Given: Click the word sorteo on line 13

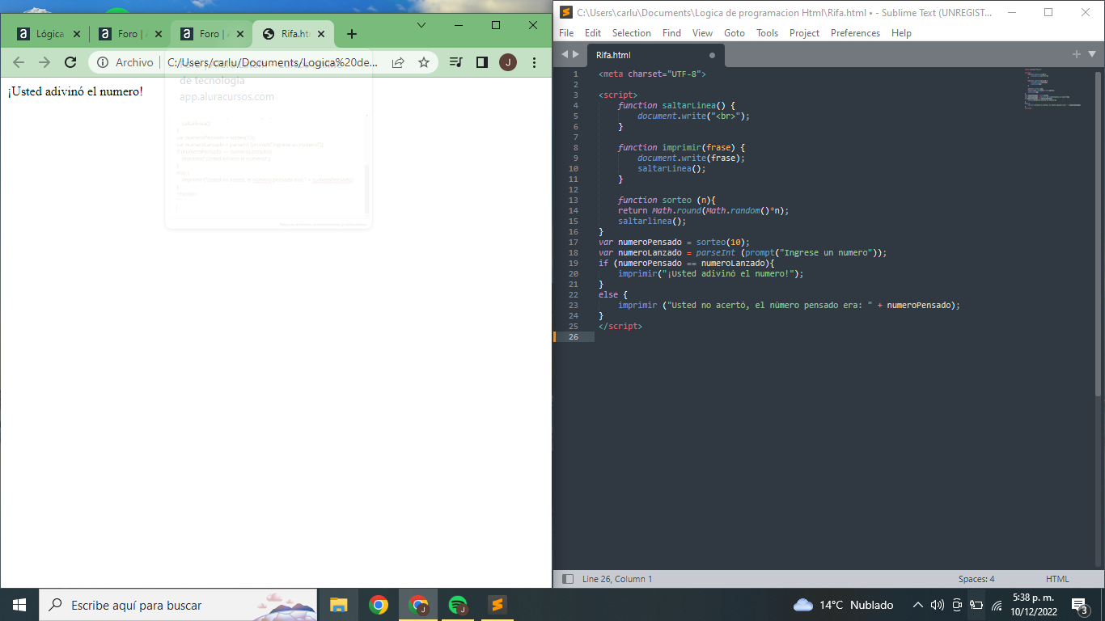Looking at the screenshot, I should click(x=677, y=200).
